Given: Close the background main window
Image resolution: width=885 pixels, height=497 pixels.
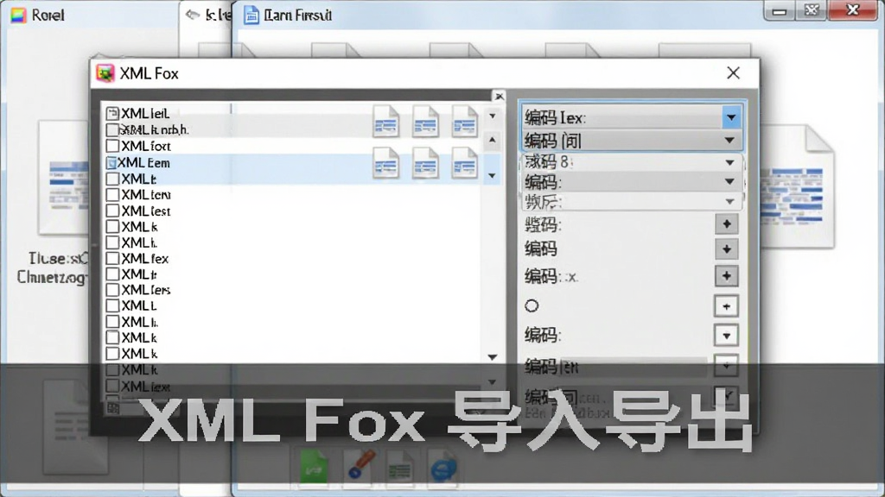Looking at the screenshot, I should pos(853,10).
